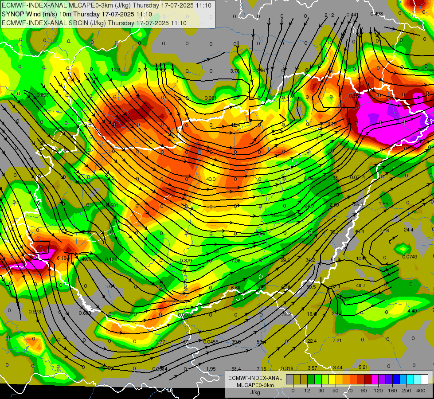The width and height of the screenshot is (434, 399).
Task: Click the map value 2.12
Action: point(329,15)
